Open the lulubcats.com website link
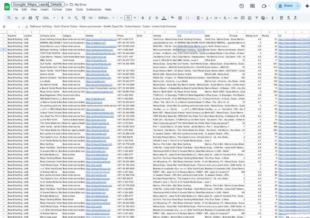Viewport: 310px width, 218px height. point(95,81)
